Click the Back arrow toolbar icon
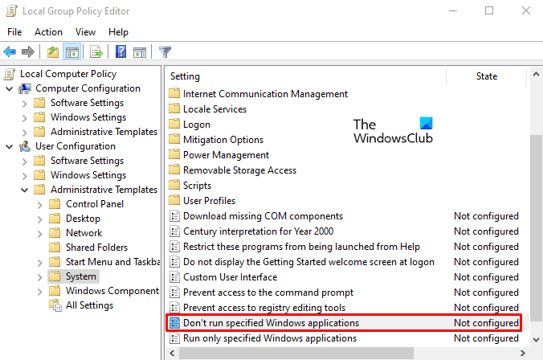The height and width of the screenshot is (360, 543). pos(10,52)
